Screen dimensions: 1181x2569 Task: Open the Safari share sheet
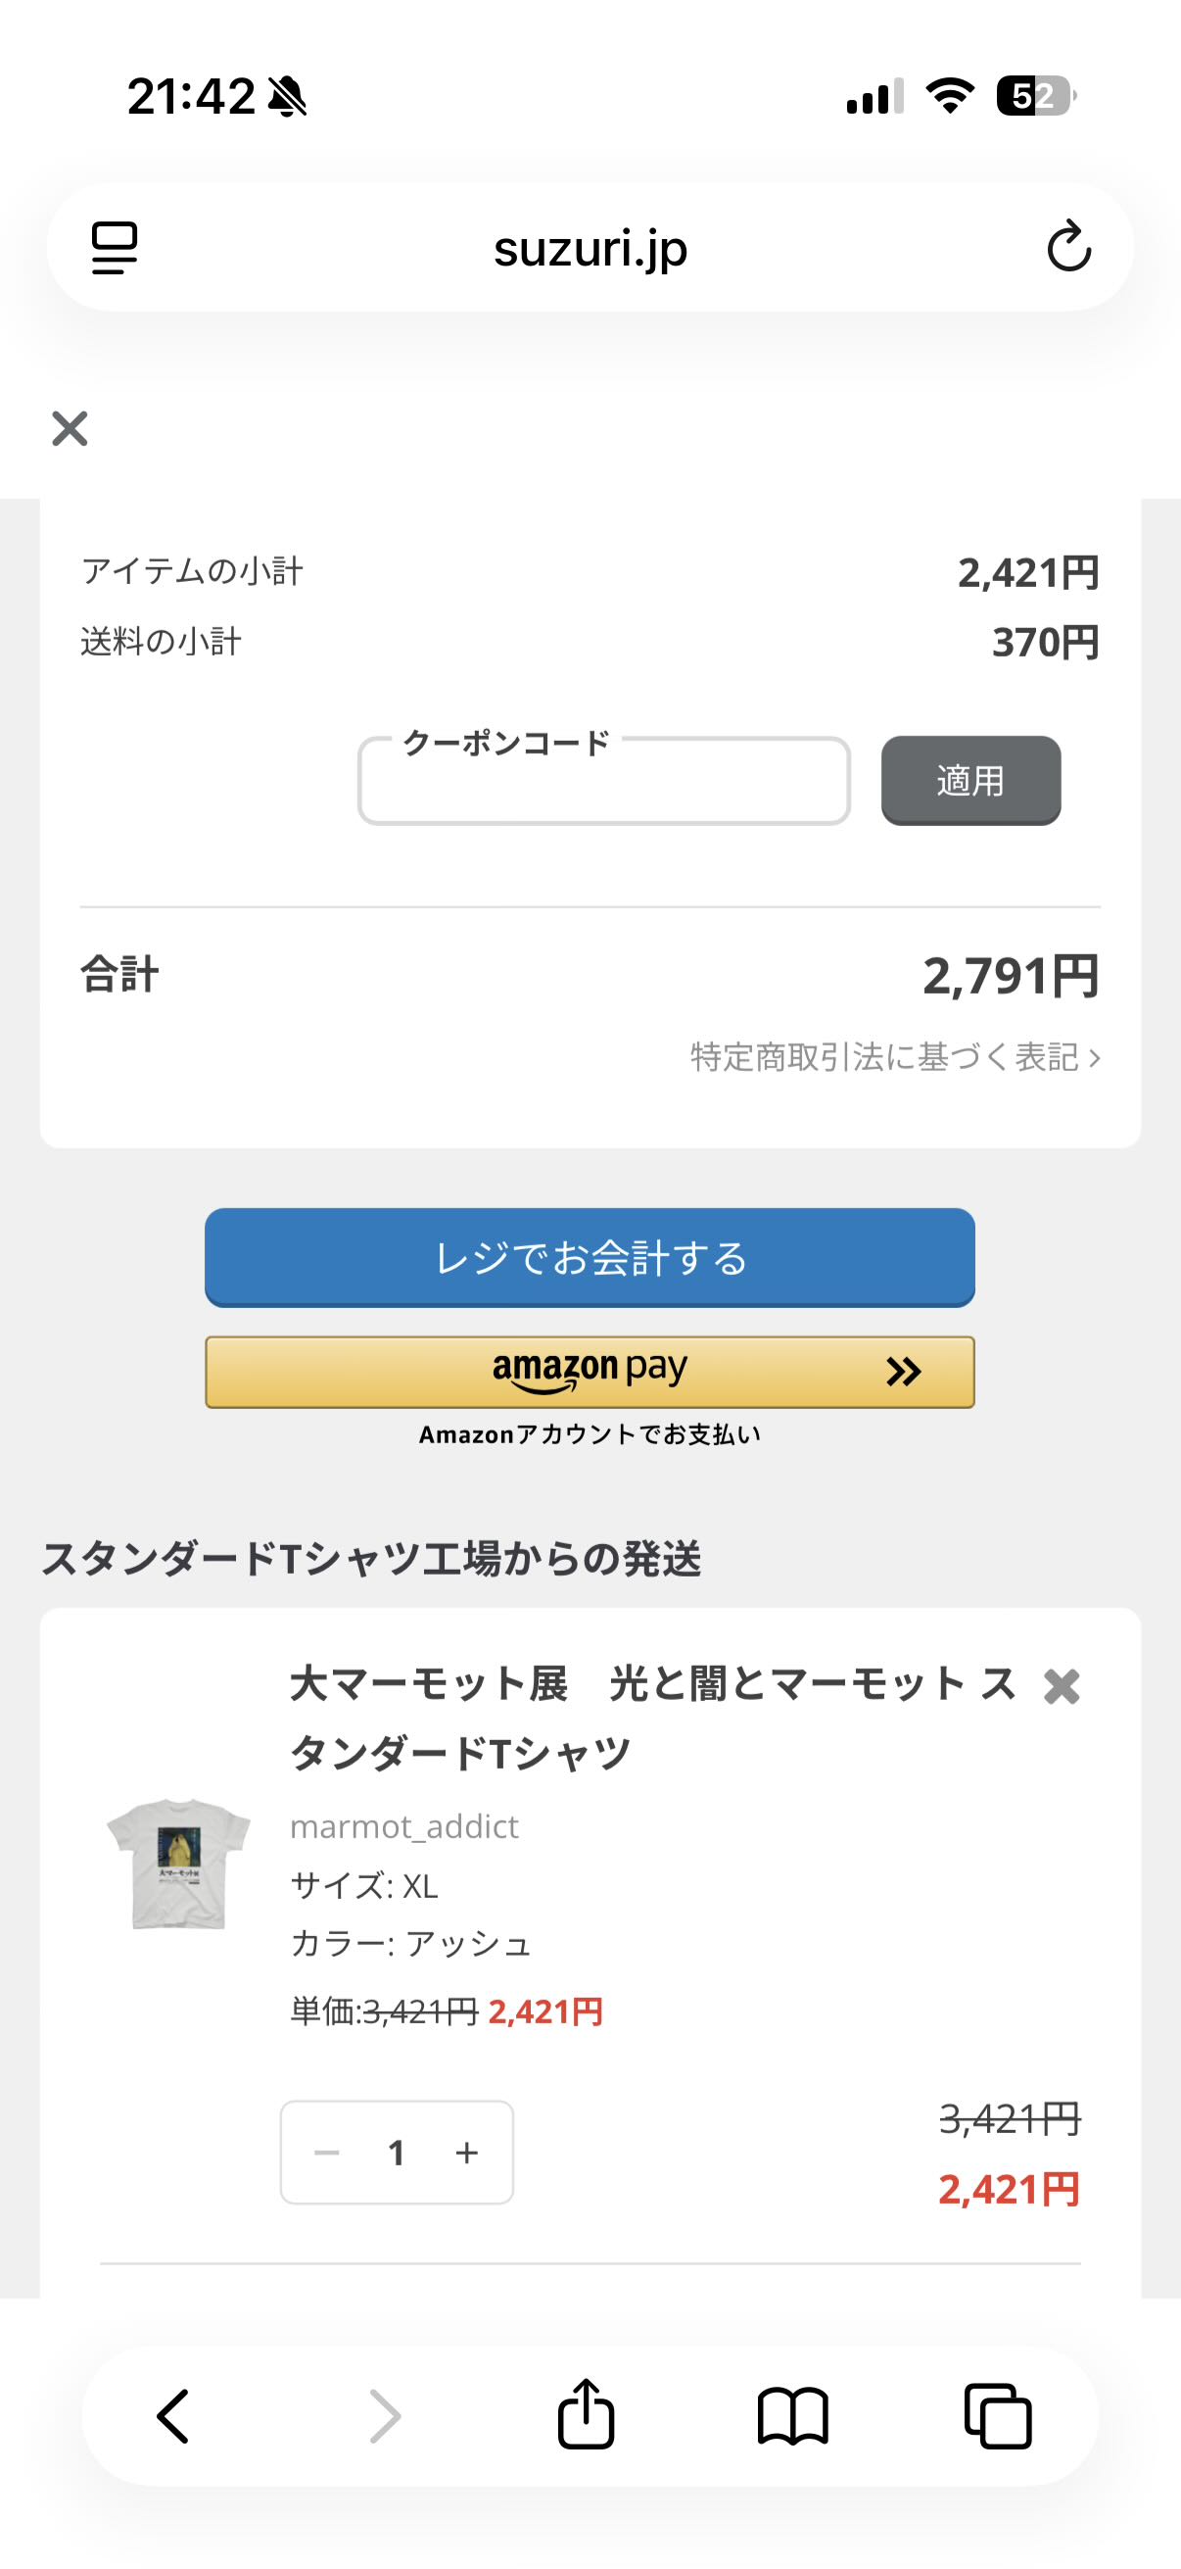click(586, 2414)
